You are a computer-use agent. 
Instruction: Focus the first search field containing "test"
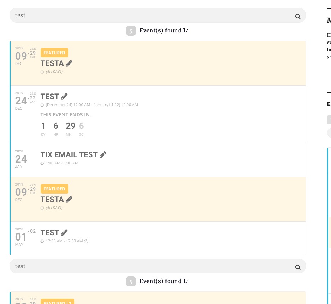click(x=148, y=16)
